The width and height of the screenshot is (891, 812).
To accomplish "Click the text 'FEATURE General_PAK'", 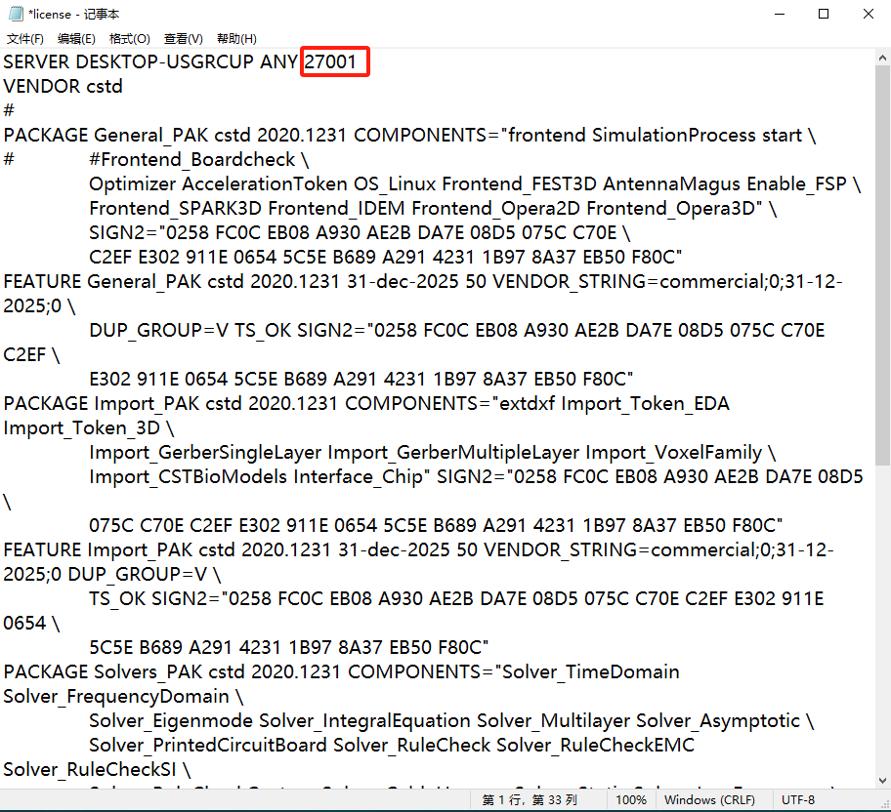I will pos(103,282).
